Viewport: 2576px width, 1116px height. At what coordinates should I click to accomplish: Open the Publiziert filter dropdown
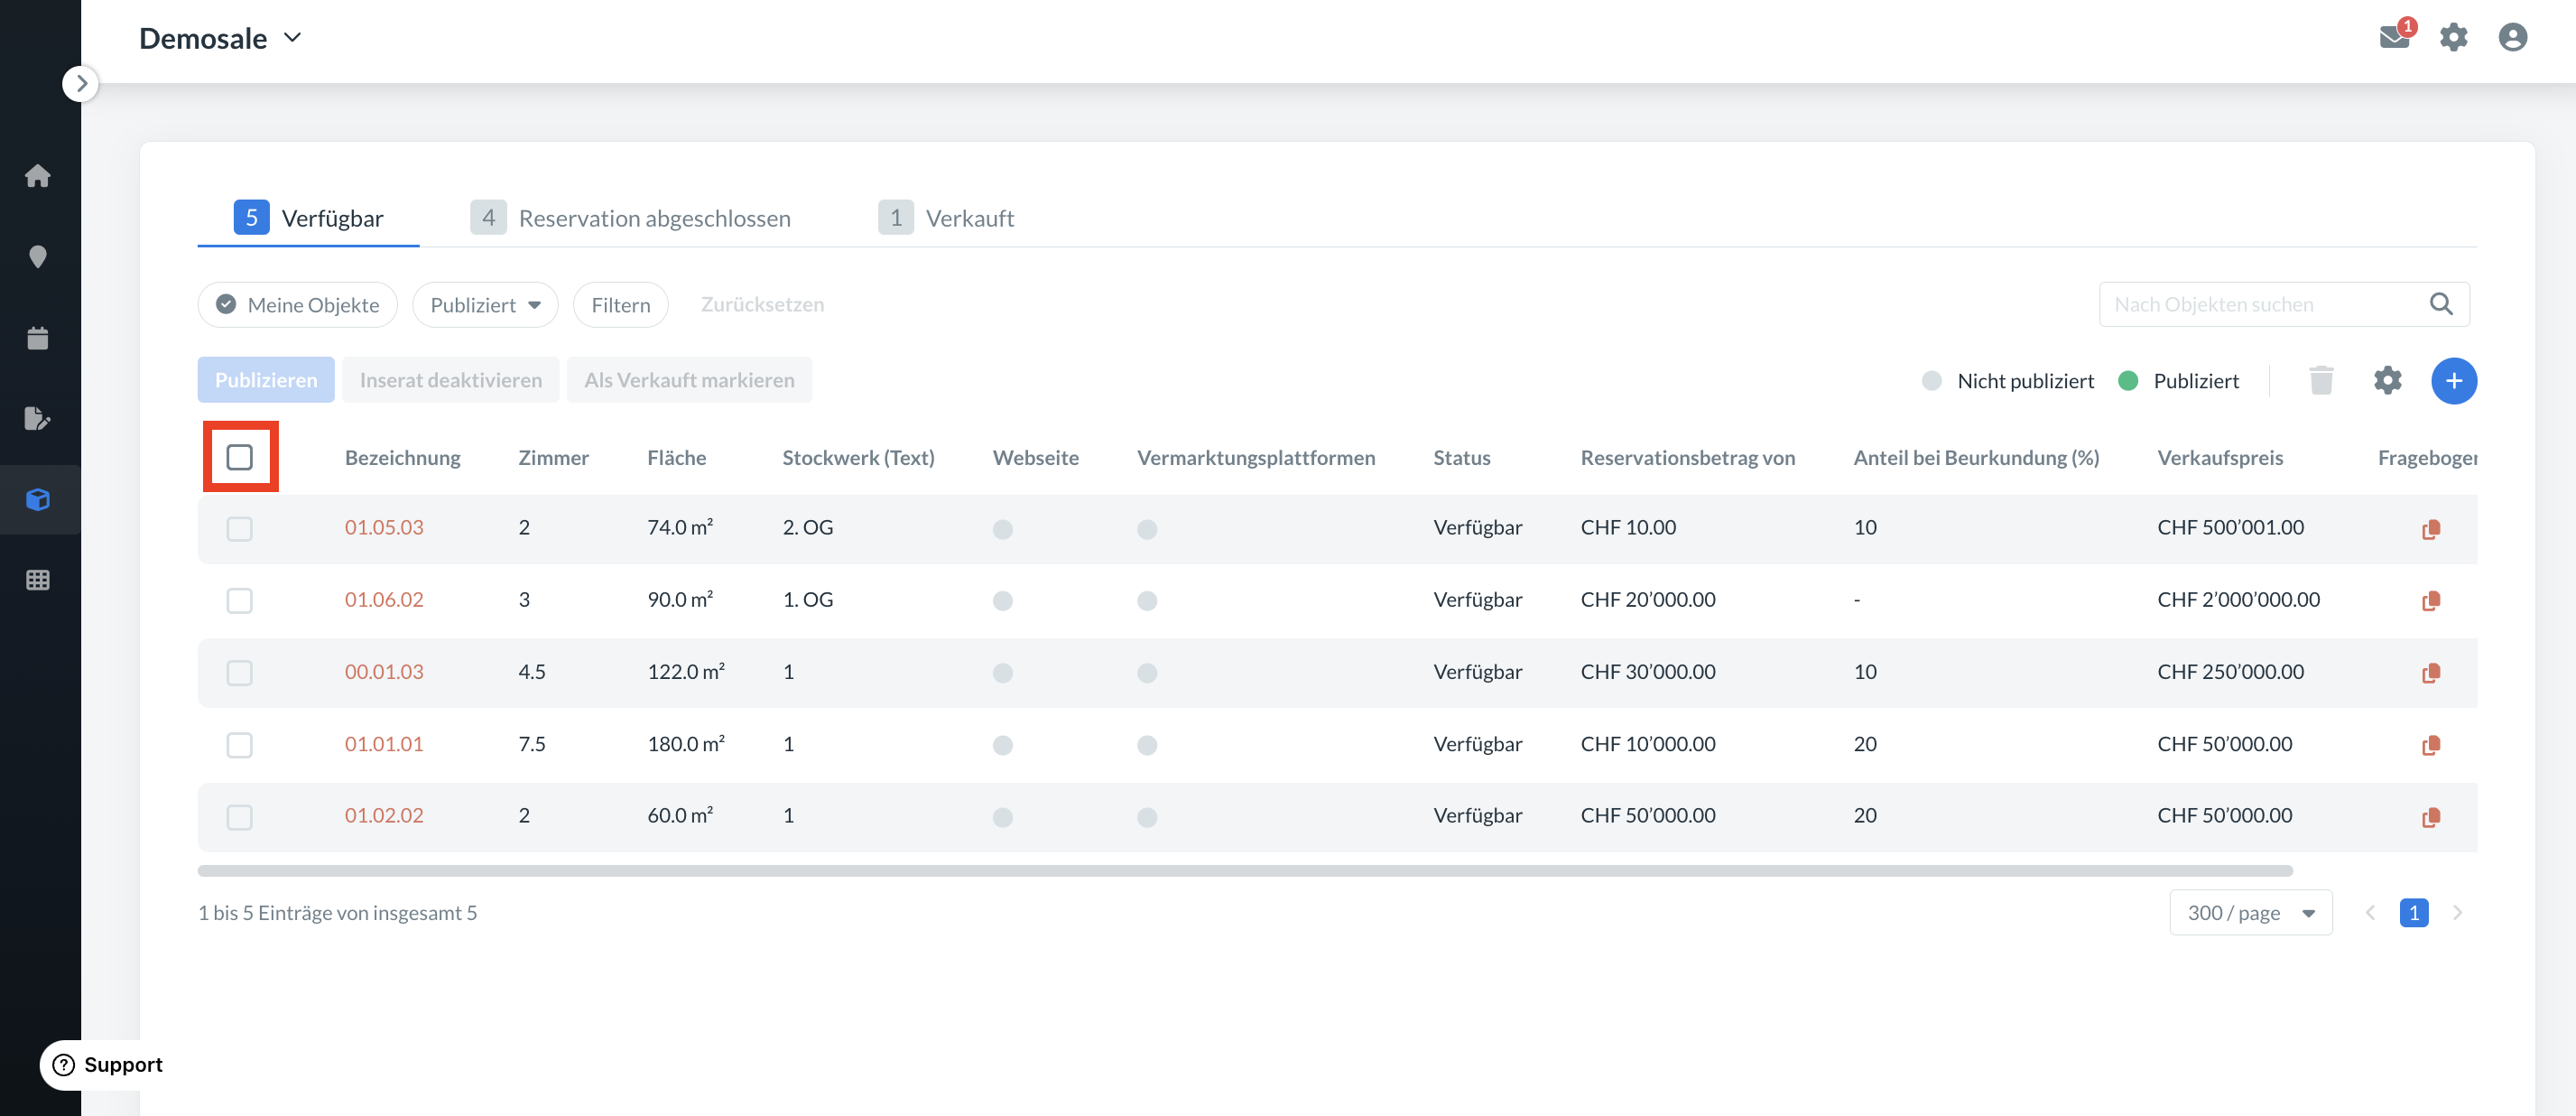485,305
